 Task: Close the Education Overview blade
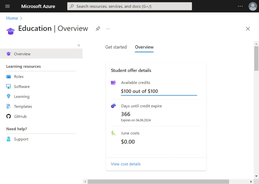coord(248,29)
